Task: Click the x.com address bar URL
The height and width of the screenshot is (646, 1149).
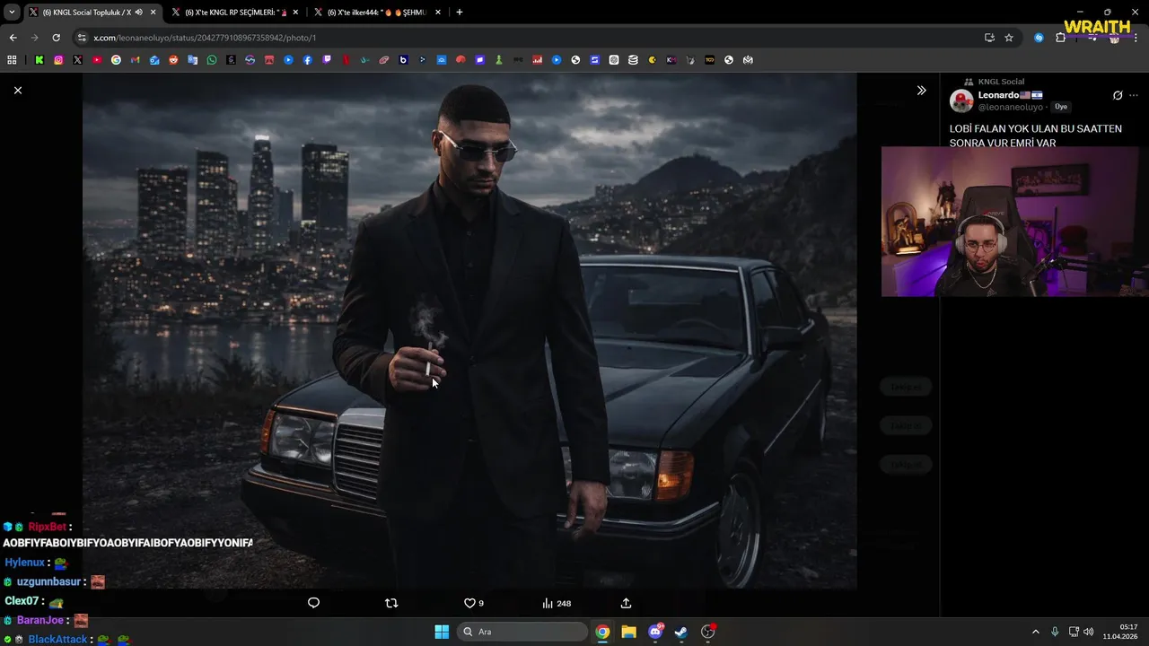Action: tap(205, 38)
